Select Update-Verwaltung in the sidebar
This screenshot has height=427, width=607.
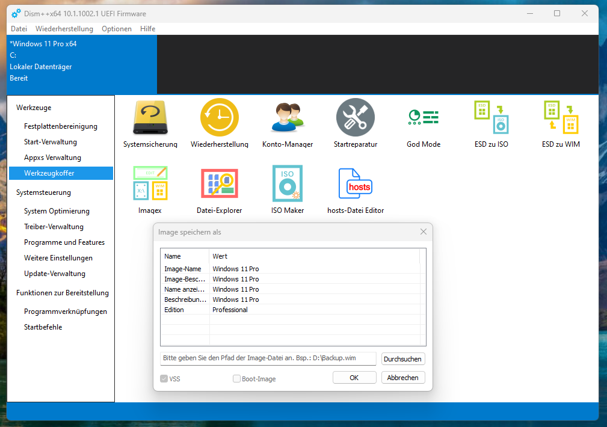[x=61, y=273]
